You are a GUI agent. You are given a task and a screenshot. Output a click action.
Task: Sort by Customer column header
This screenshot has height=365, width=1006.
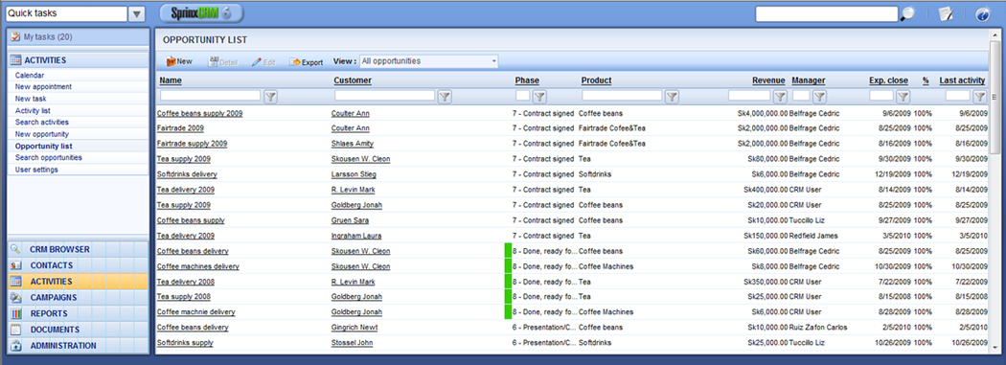353,80
